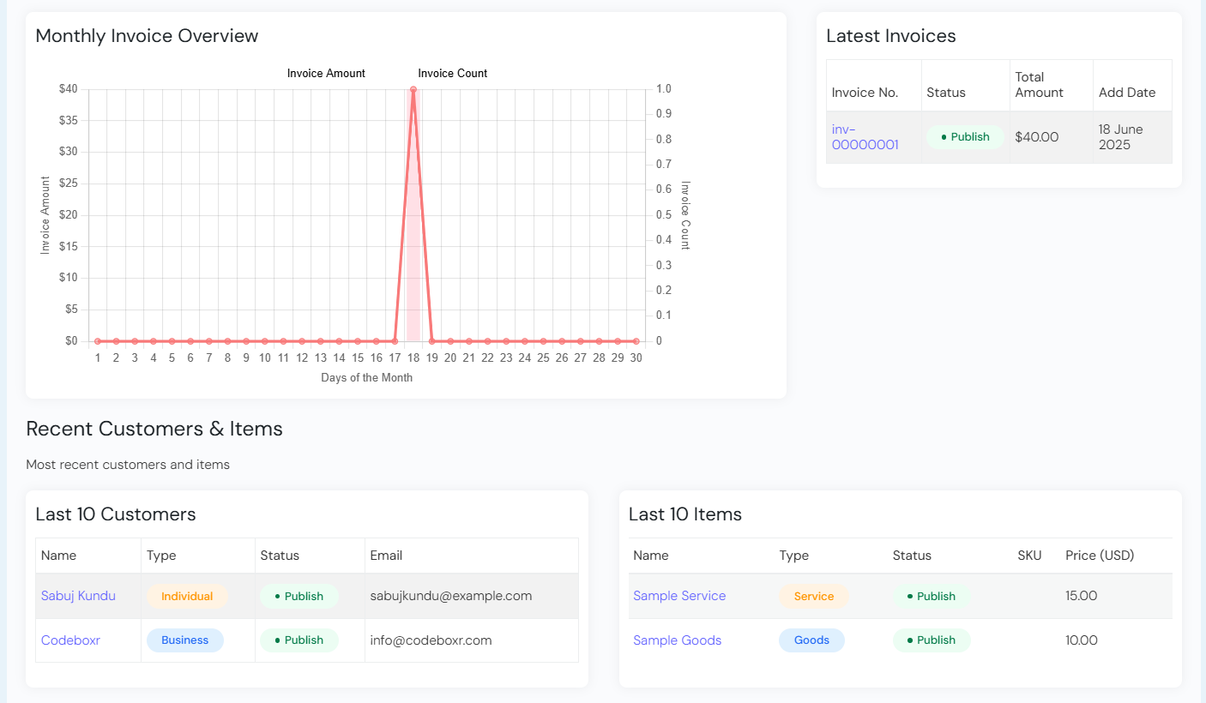This screenshot has height=703, width=1206.
Task: Open invoice inv-00000001
Action: [x=865, y=137]
